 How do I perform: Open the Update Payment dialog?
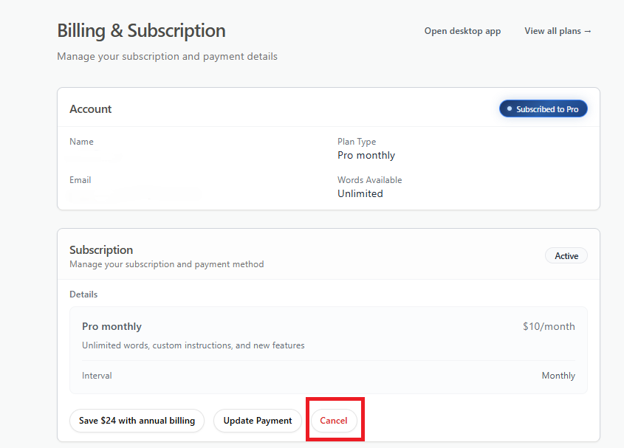point(258,421)
